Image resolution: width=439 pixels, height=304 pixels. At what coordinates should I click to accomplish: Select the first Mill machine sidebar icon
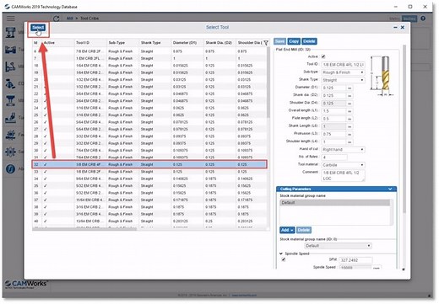(11, 33)
